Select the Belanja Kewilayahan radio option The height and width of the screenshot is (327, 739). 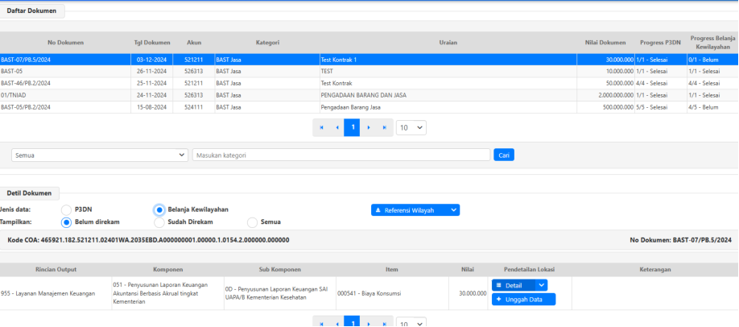coord(159,210)
